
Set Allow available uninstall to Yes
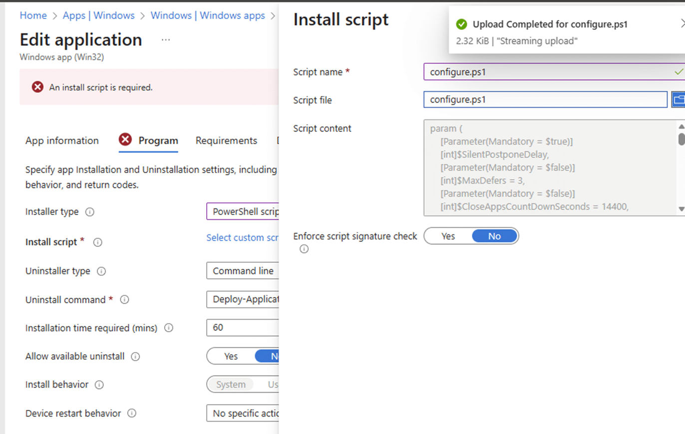point(231,356)
